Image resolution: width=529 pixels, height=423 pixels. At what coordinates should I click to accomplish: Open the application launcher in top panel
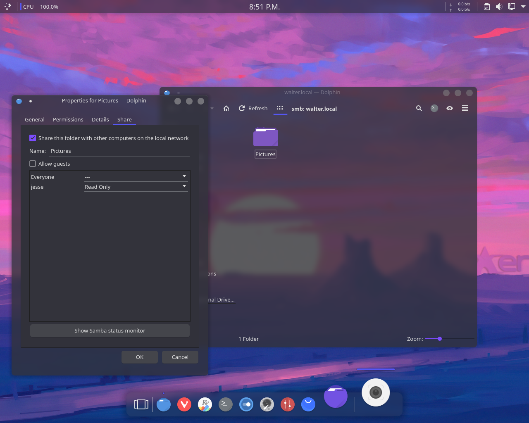8,7
